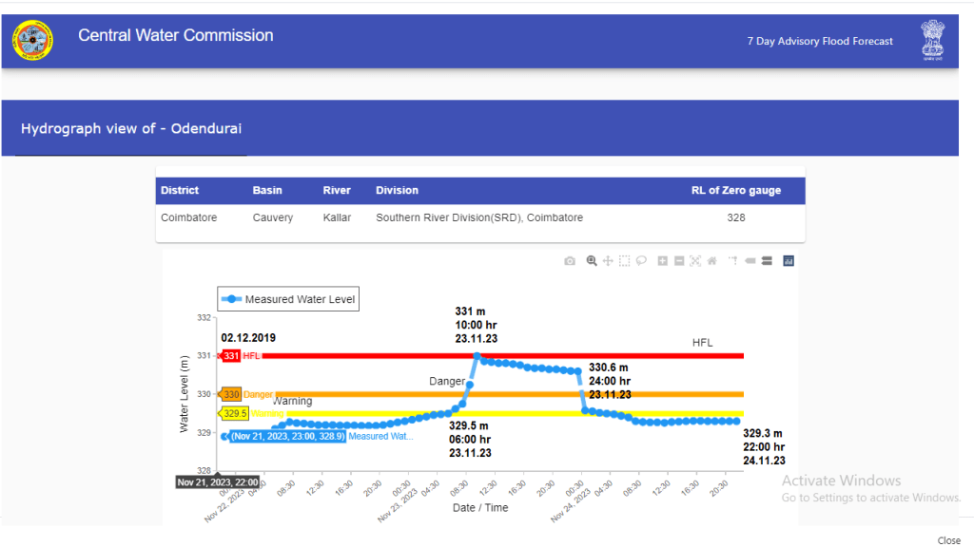Activate the Box Select tool
The width and height of the screenshot is (974, 547).
pos(625,261)
